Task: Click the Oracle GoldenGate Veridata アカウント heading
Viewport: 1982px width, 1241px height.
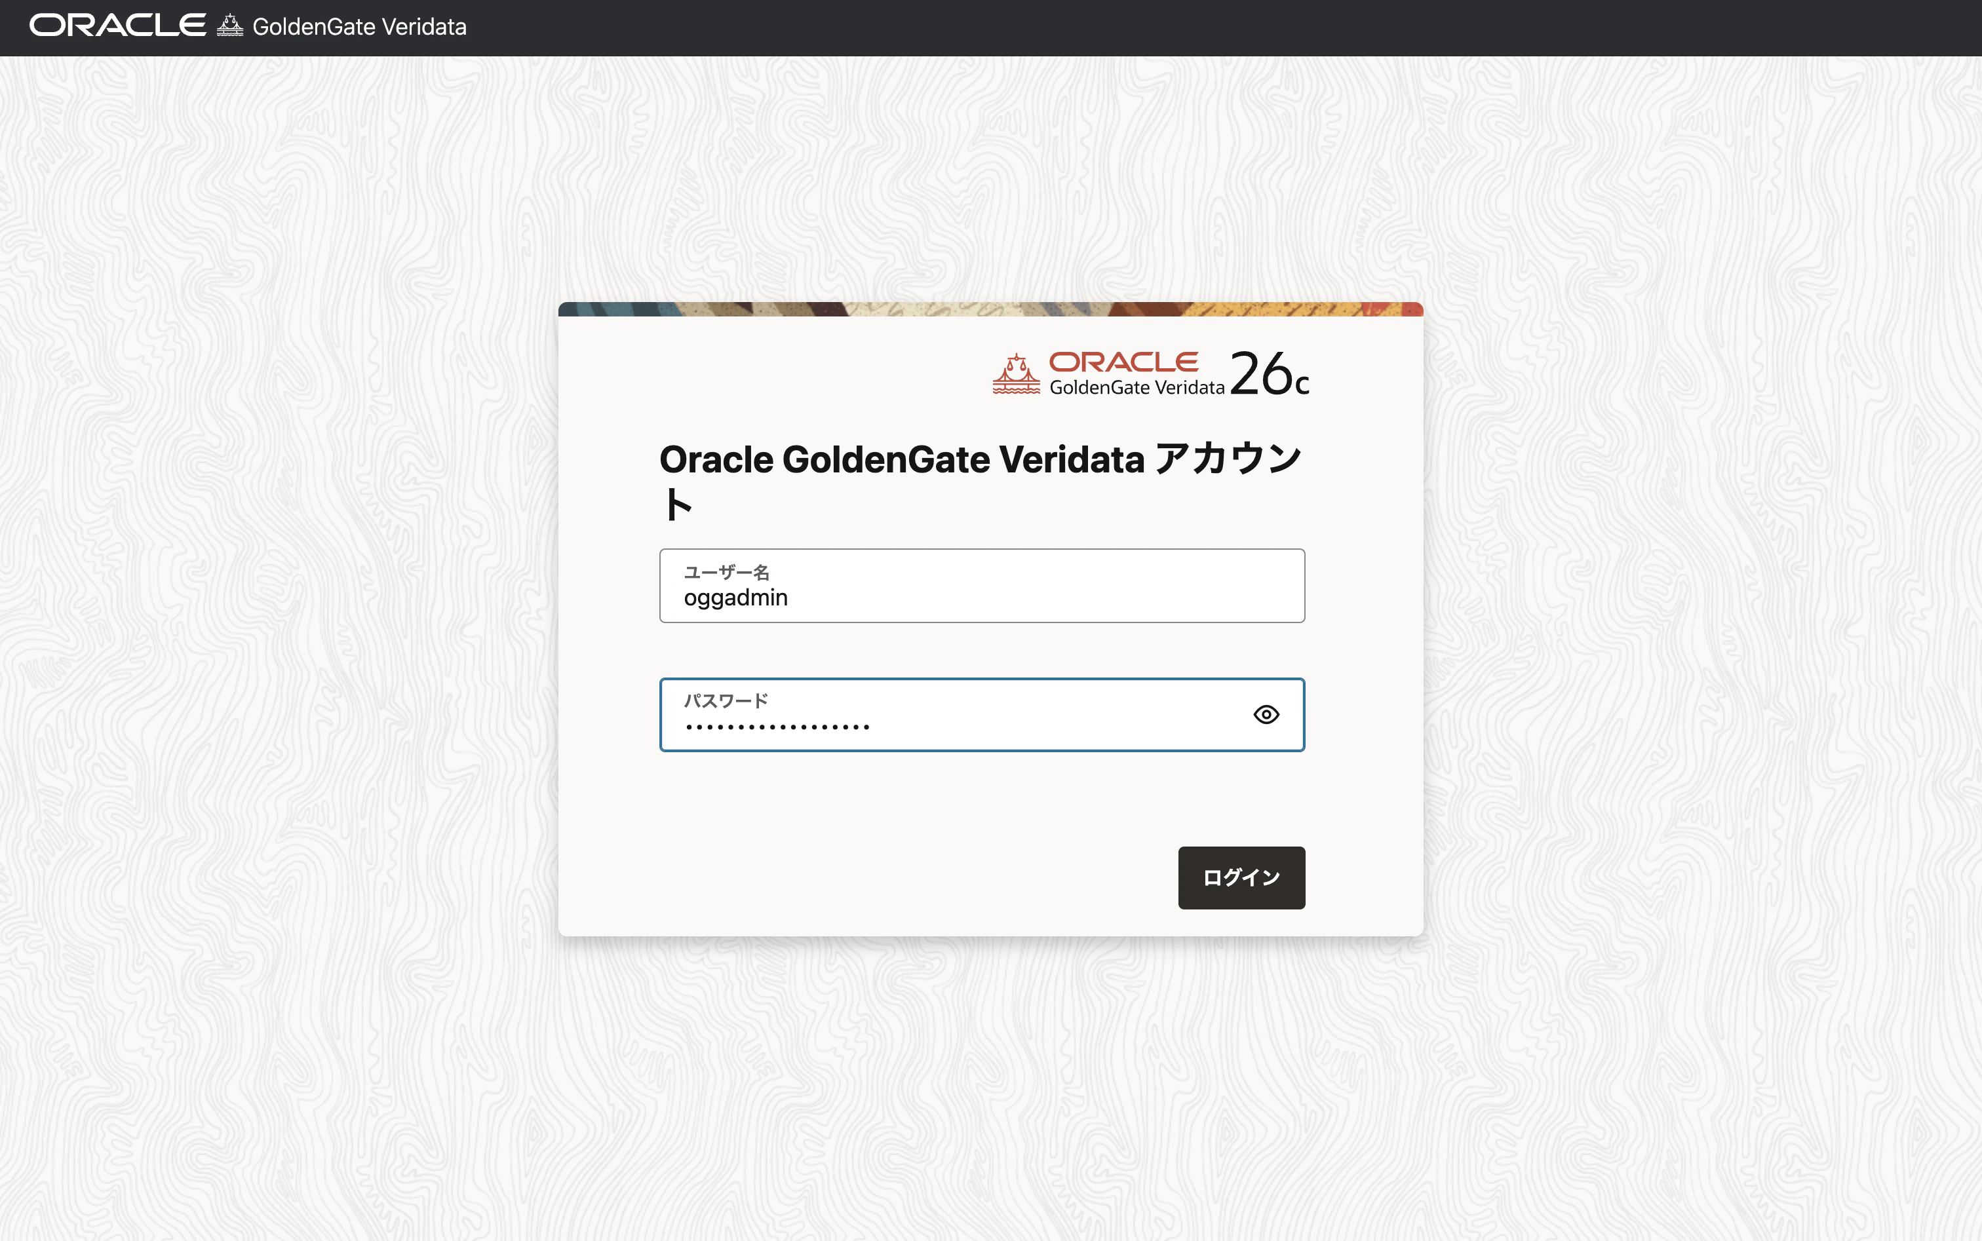Action: 981,481
